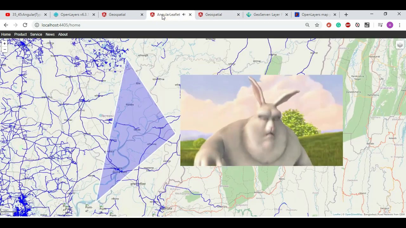Switch to the GeoServer Layer tab
This screenshot has height=228, width=406.
coord(267,15)
